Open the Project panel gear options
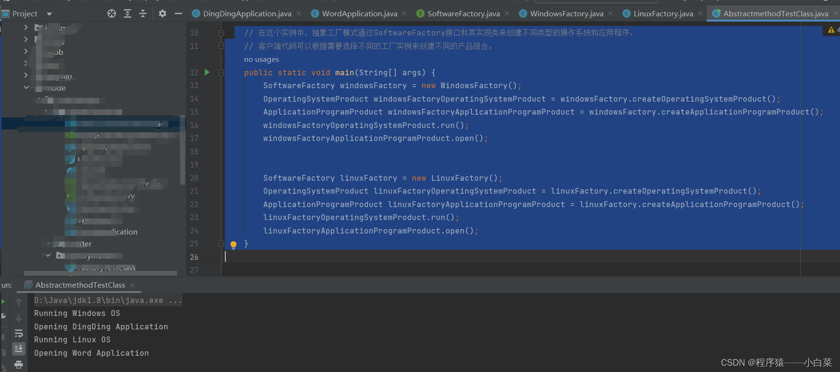Image resolution: width=840 pixels, height=372 pixels. click(163, 13)
